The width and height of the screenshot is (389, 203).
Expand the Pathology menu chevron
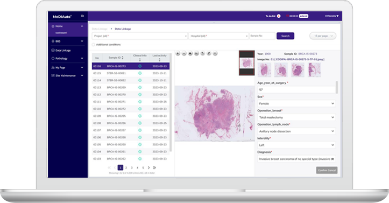(x=82, y=58)
